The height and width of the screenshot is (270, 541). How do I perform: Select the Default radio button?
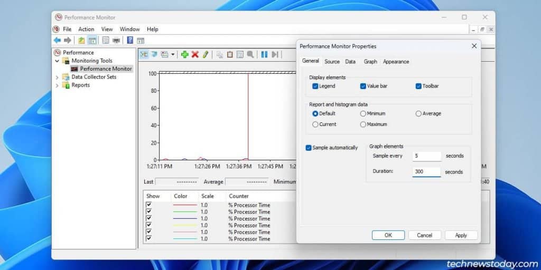pyautogui.click(x=315, y=113)
